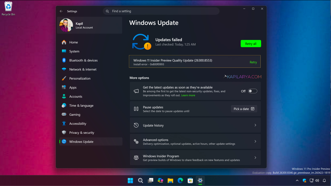Retry the Quality Update install
331x186 pixels.
(x=253, y=62)
